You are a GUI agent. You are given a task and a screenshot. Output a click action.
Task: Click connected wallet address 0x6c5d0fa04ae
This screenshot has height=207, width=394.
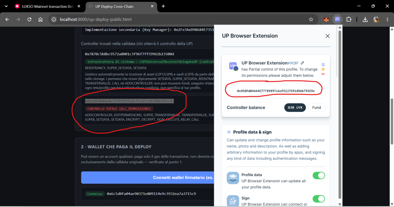[x=151, y=194]
